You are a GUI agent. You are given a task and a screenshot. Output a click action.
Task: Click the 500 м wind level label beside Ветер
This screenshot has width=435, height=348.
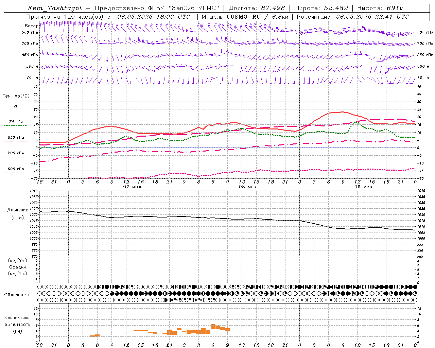(32, 67)
